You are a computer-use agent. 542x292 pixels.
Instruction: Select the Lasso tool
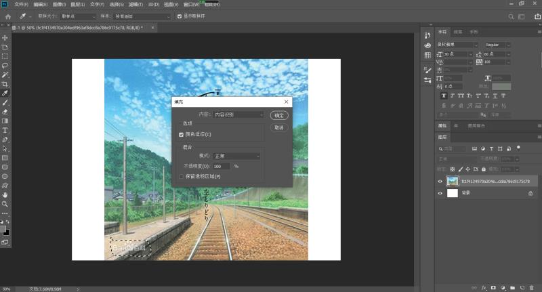coord(5,66)
